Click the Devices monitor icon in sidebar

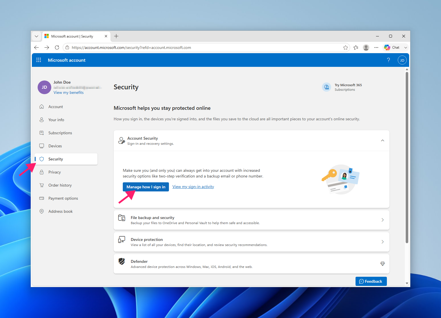tap(42, 146)
